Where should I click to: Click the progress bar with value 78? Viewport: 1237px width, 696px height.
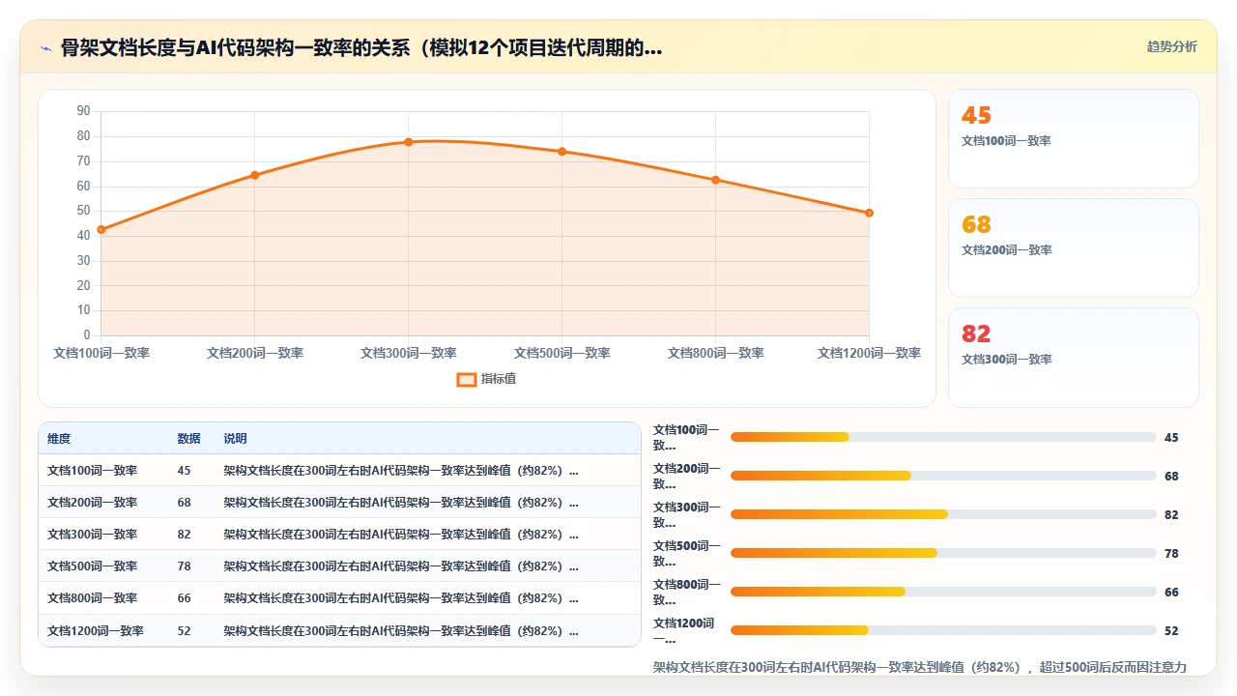(943, 553)
